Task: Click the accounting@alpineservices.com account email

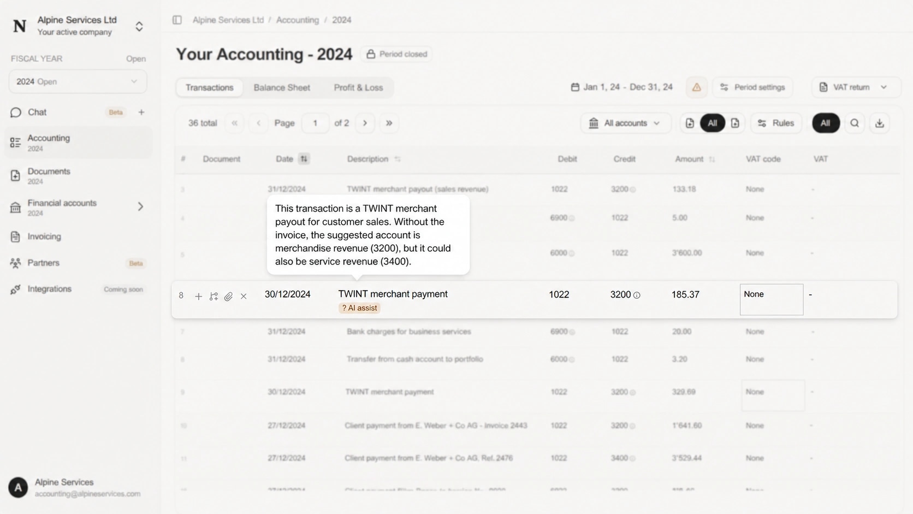Action: [87, 494]
